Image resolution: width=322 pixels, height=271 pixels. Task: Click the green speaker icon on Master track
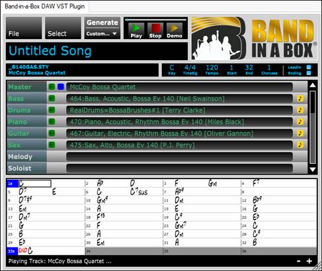pos(52,87)
